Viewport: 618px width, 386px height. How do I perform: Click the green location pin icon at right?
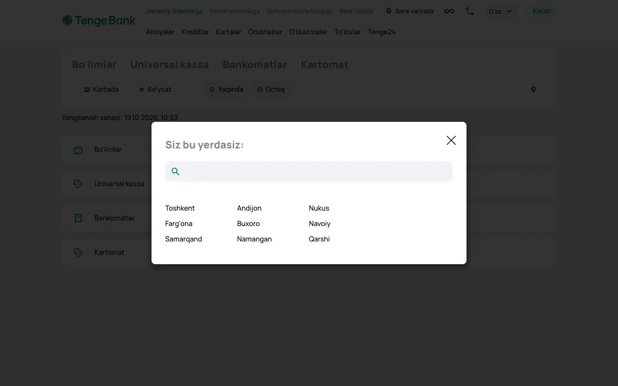coord(533,90)
